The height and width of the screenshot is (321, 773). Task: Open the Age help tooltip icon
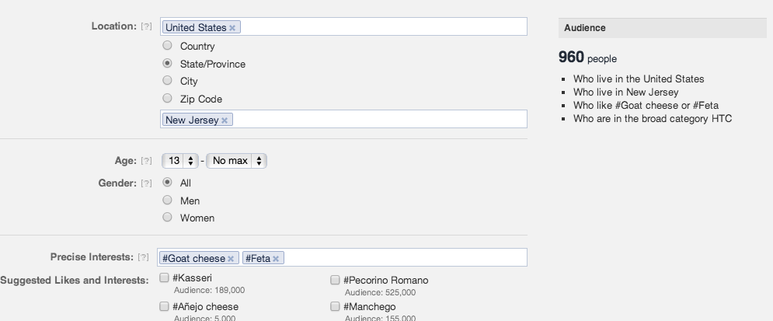tap(146, 161)
